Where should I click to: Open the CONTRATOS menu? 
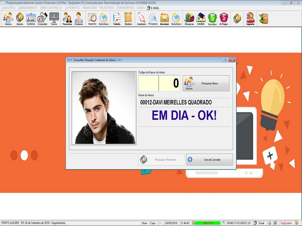click(x=72, y=8)
